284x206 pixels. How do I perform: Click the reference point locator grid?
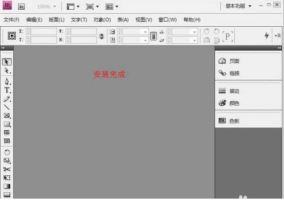(12, 35)
